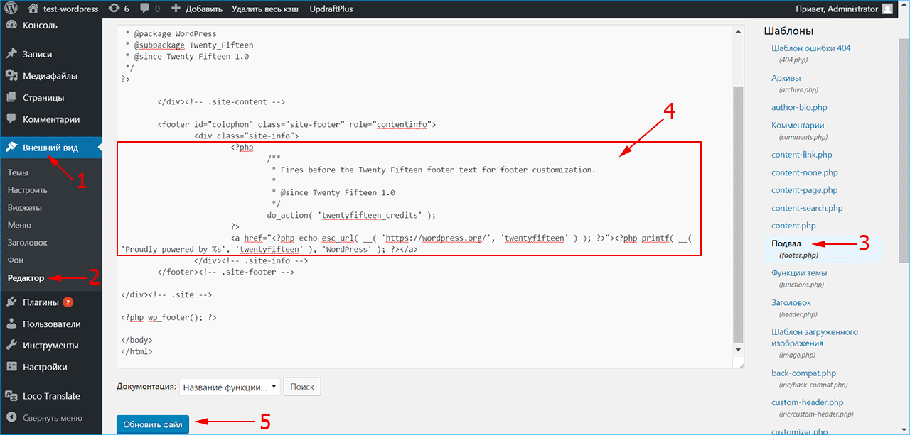Open Записи via its pin icon

coord(11,54)
